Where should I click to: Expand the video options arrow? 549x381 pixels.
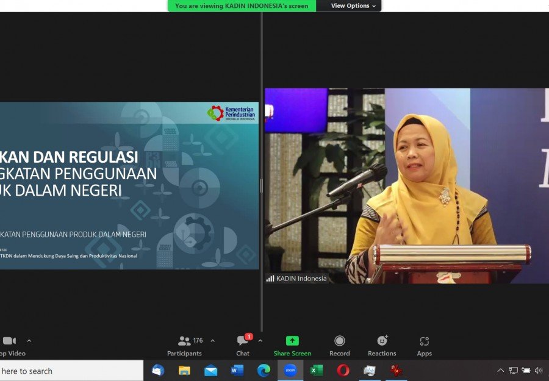point(29,341)
